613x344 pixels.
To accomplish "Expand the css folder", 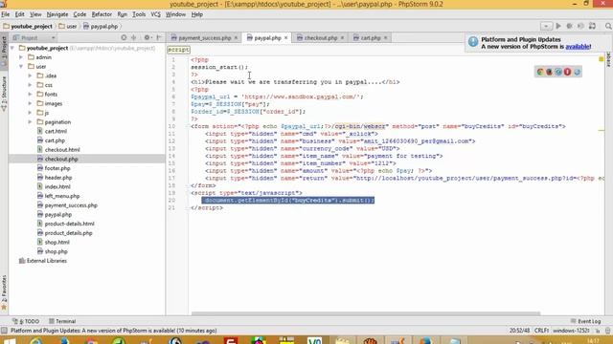I will [30, 85].
